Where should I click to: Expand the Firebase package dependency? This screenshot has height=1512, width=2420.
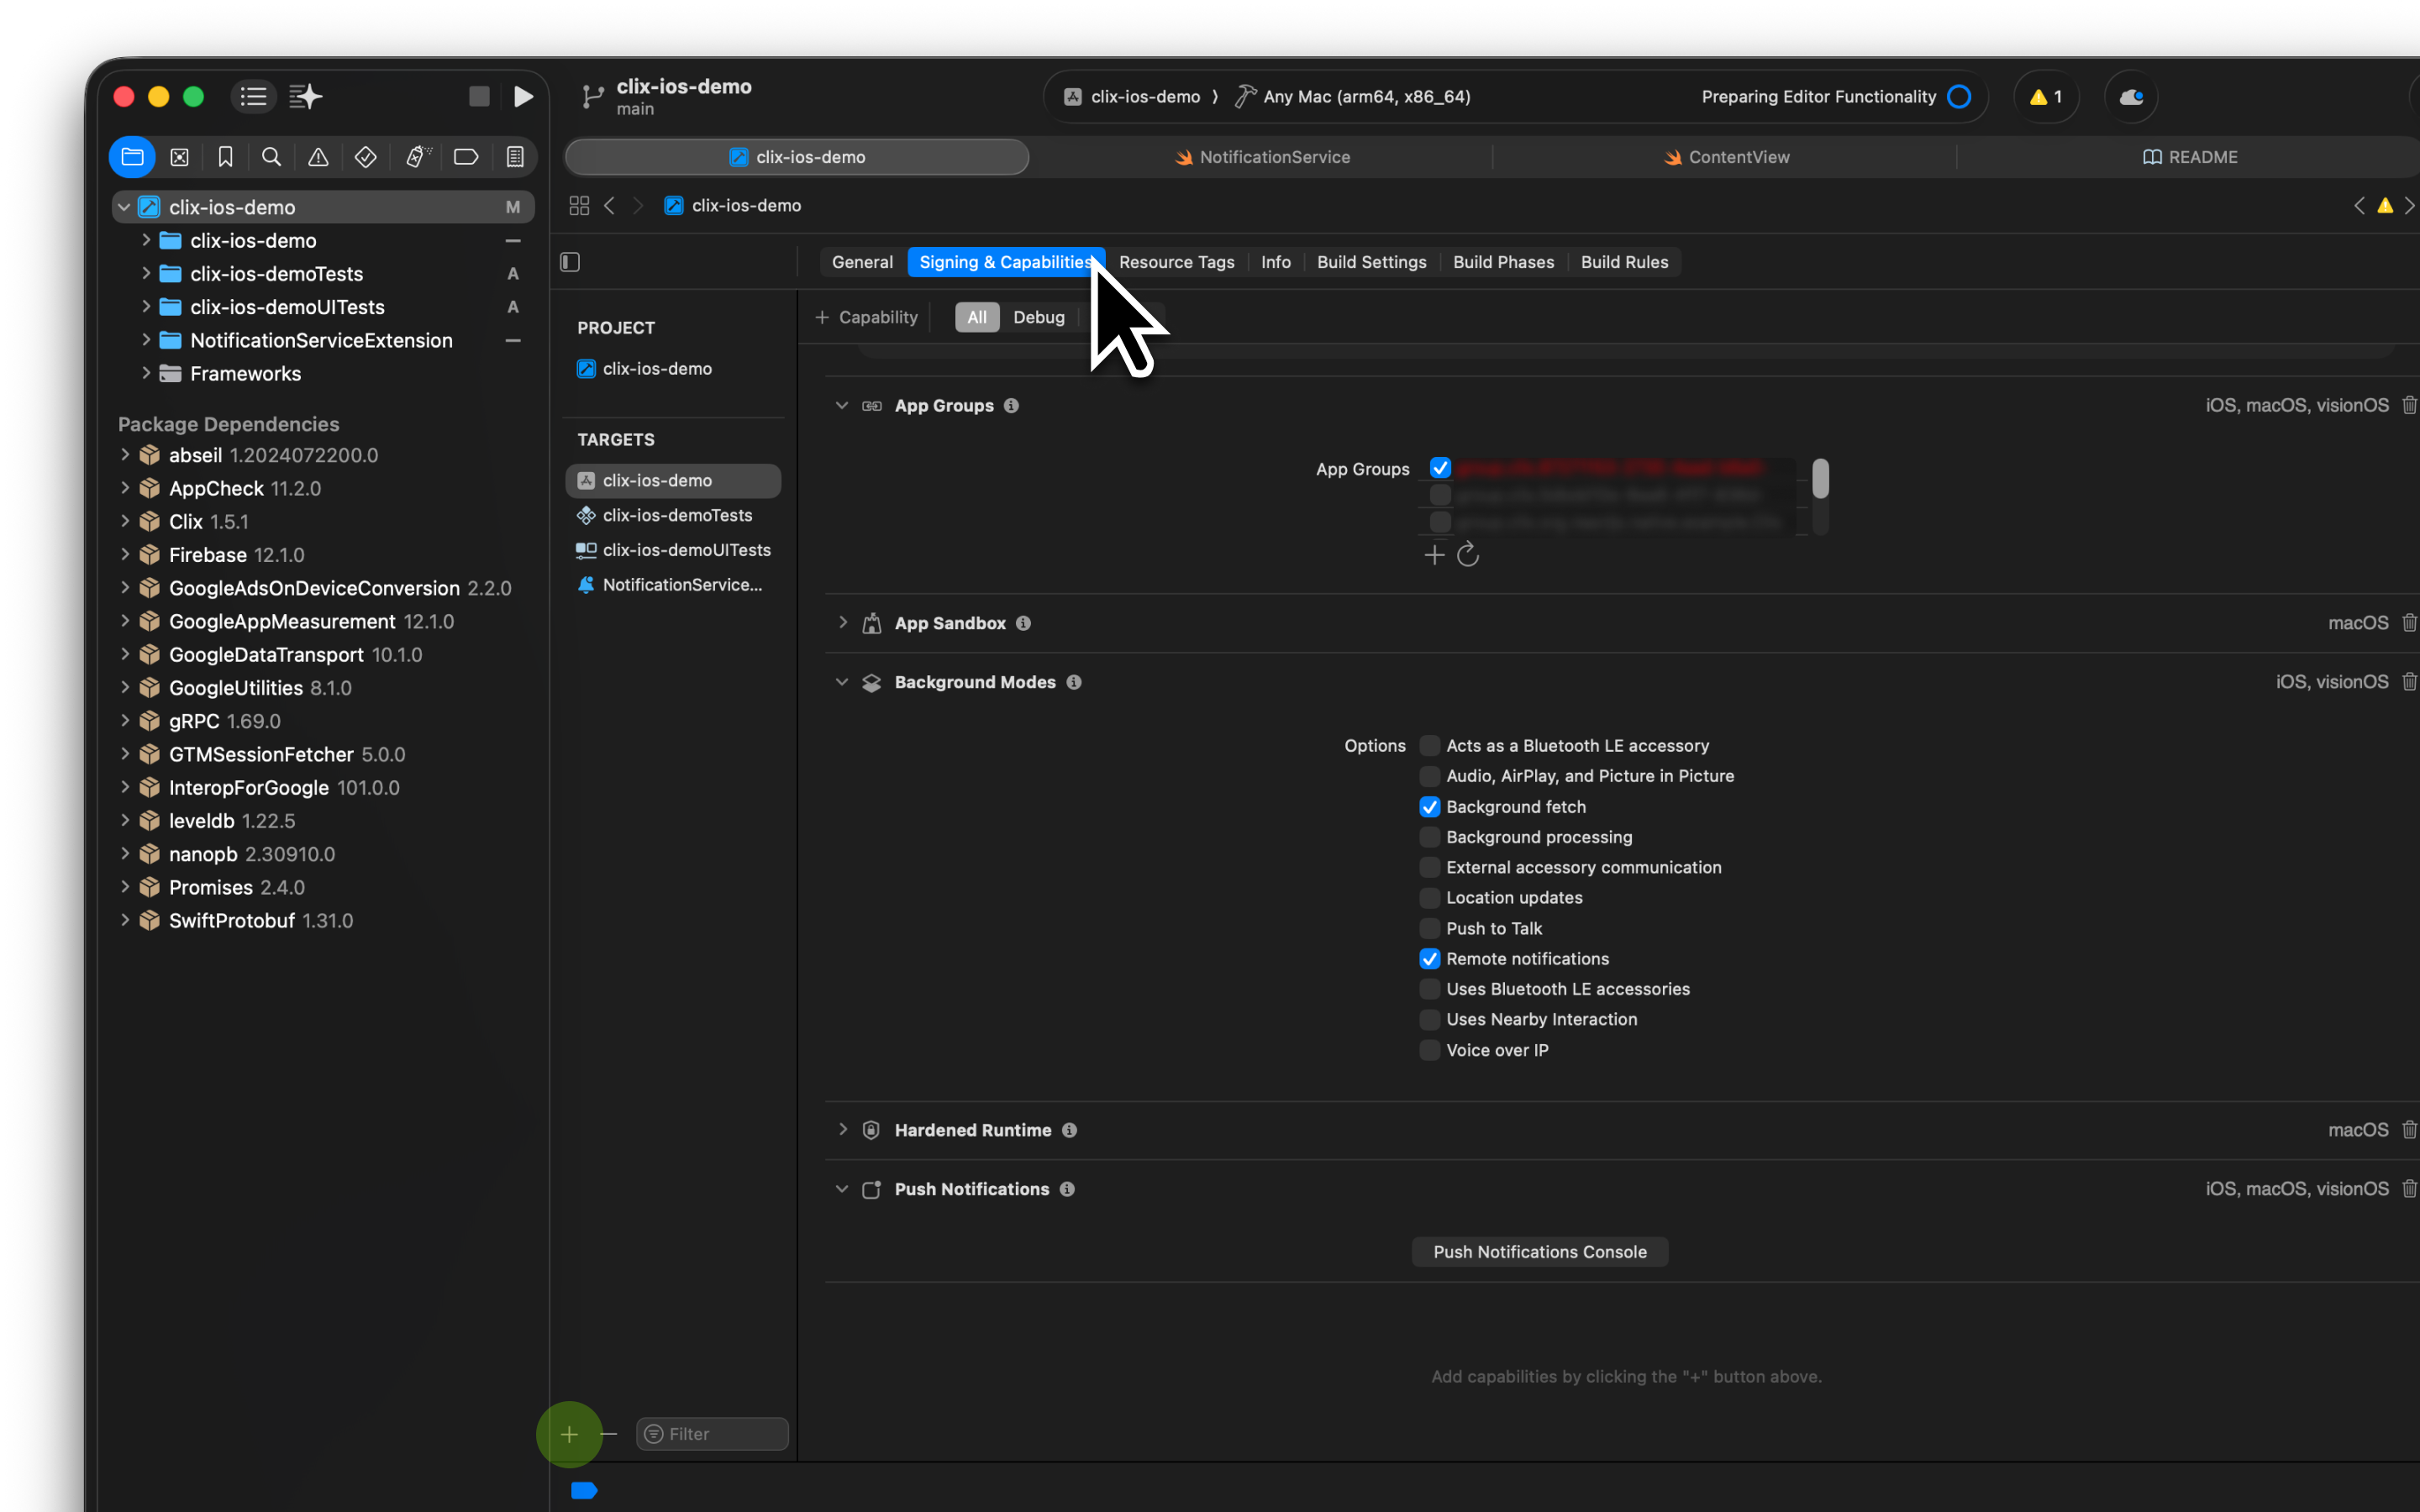point(125,555)
